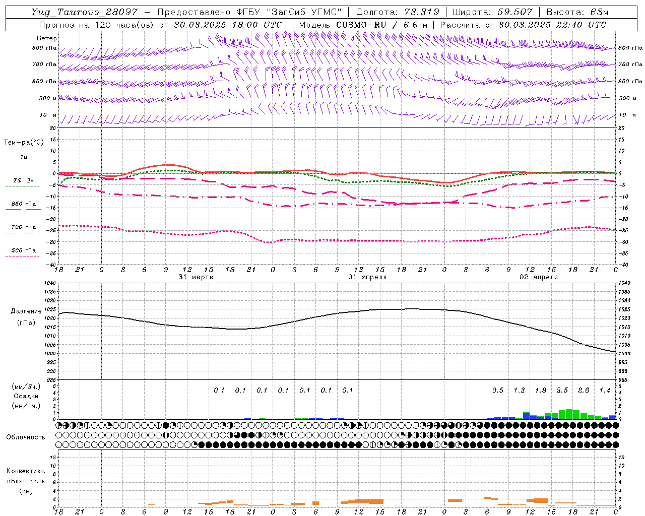Click the 850 гПа temperature legend entry
This screenshot has height=516, width=645.
(x=24, y=204)
